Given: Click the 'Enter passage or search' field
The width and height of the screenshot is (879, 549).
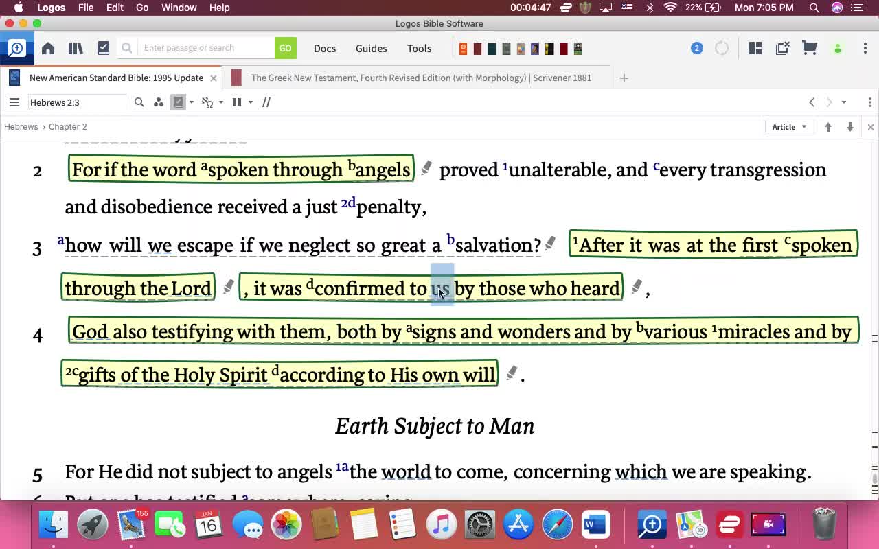Looking at the screenshot, I should [207, 48].
